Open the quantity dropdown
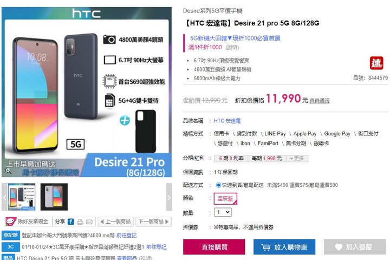The width and height of the screenshot is (390, 260). (223, 212)
